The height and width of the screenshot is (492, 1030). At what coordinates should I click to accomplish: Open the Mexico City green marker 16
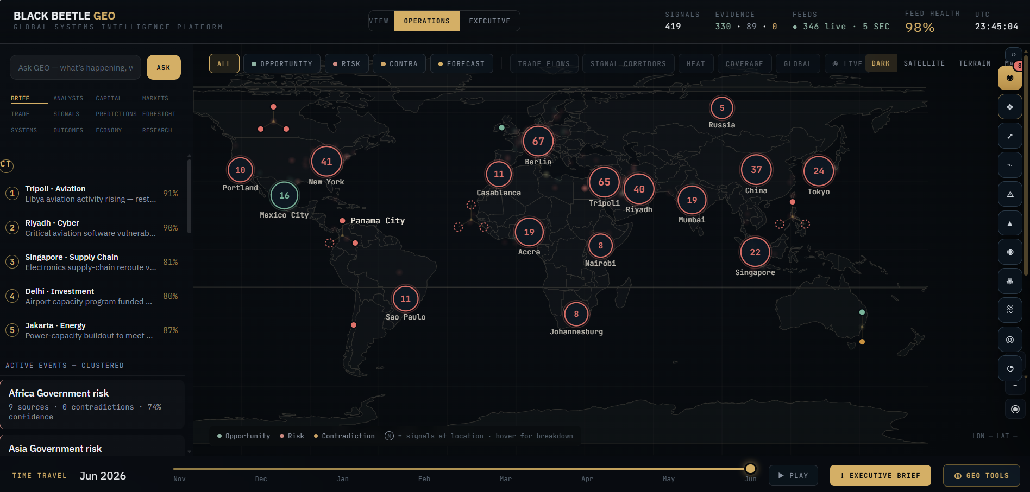284,195
